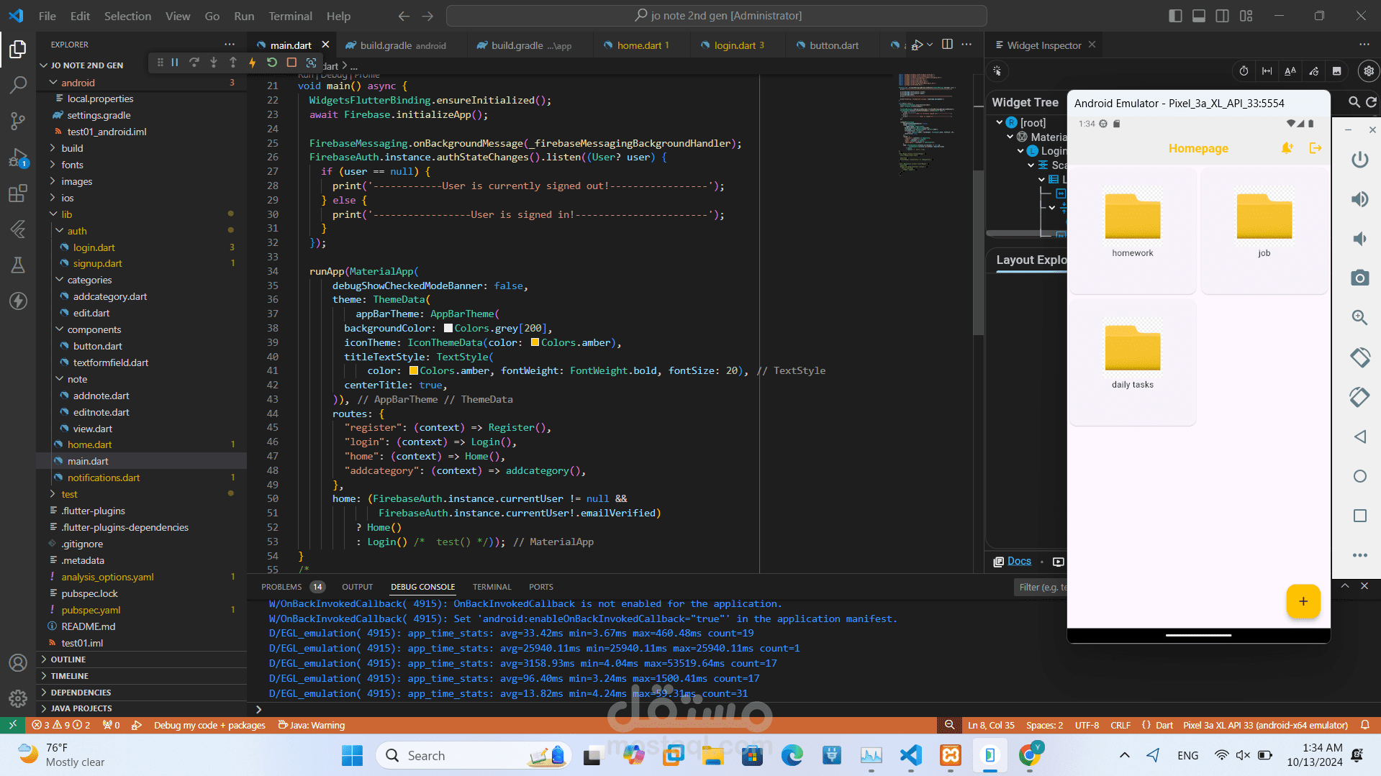Click Select Widget Mode in Widget Inspector
The width and height of the screenshot is (1381, 776).
997,70
